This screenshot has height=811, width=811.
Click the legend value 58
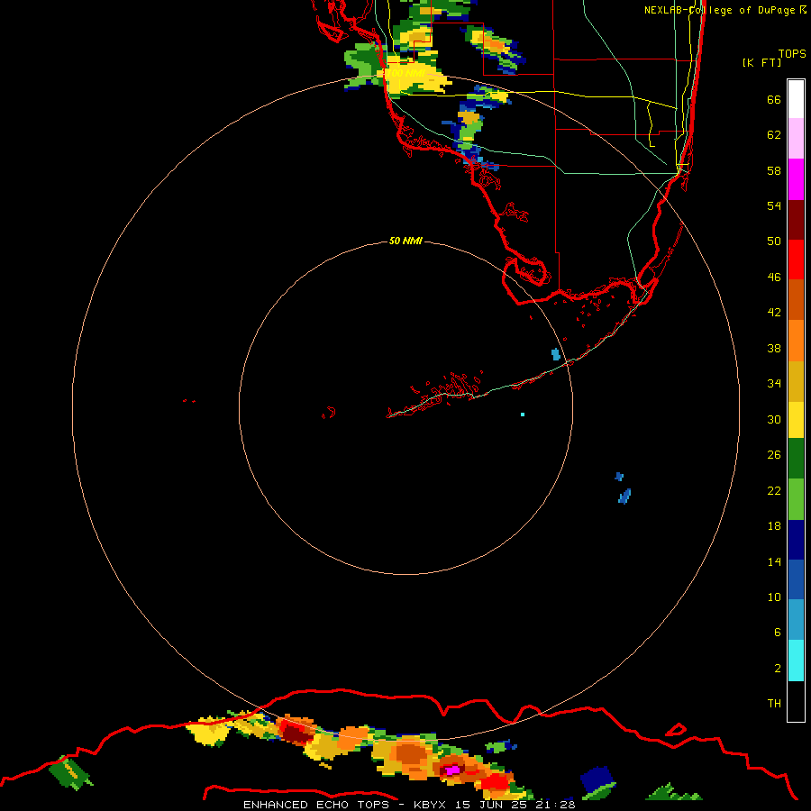(x=774, y=170)
